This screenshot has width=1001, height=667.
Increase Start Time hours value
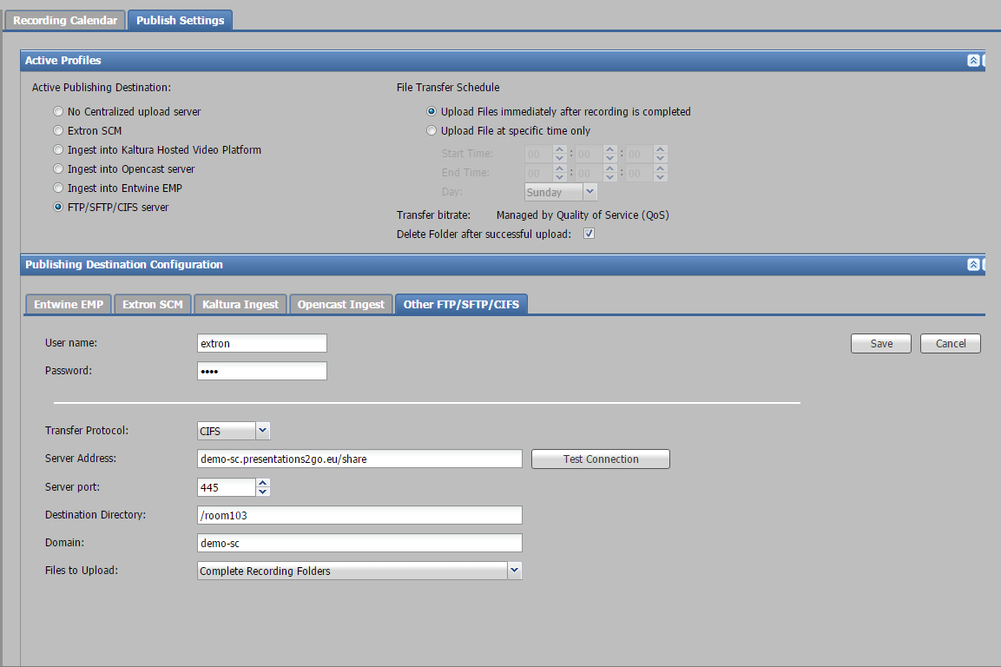[x=559, y=149]
